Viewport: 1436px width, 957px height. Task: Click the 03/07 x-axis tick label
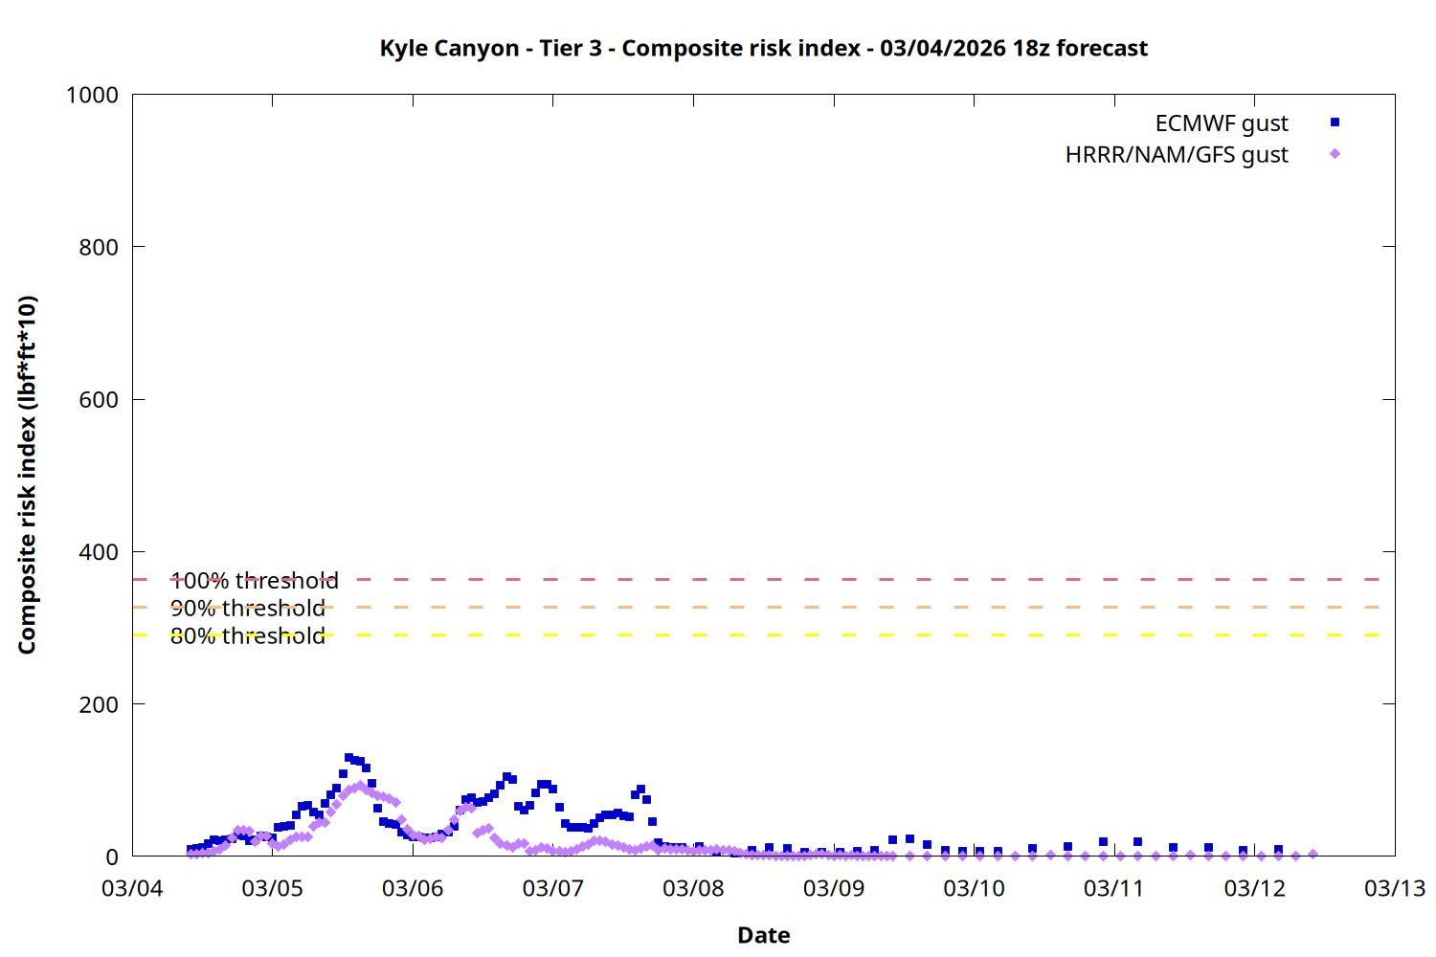tap(552, 889)
